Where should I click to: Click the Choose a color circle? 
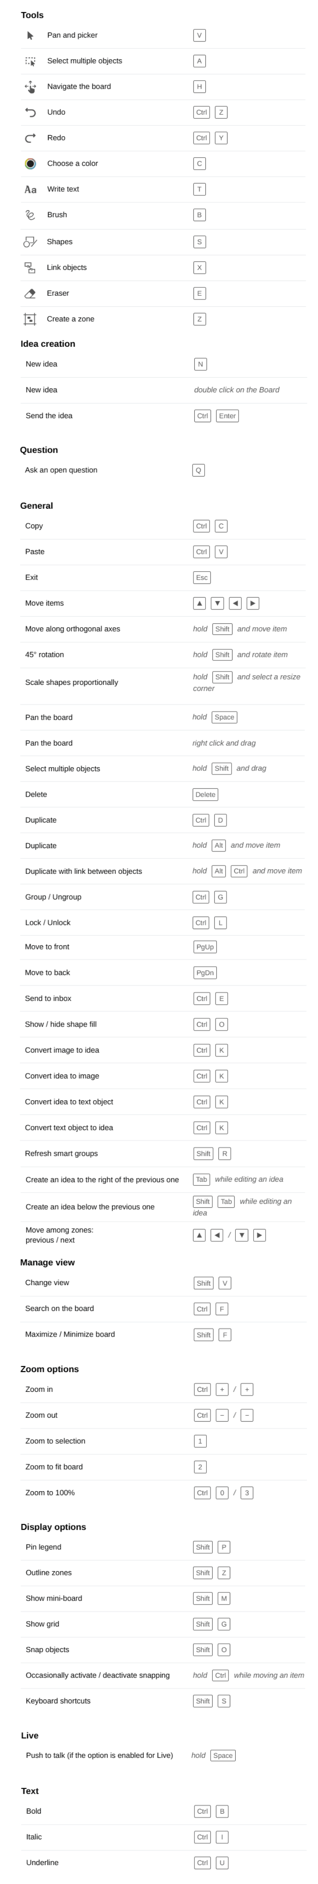tap(30, 164)
